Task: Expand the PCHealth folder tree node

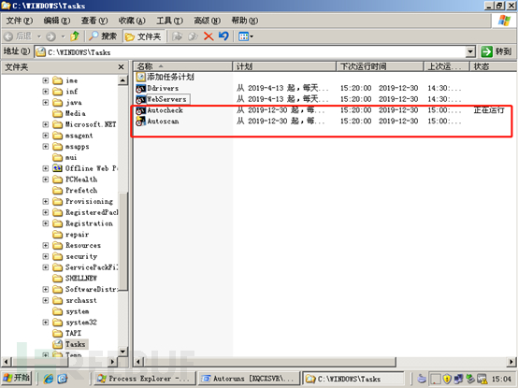Action: (x=46, y=180)
